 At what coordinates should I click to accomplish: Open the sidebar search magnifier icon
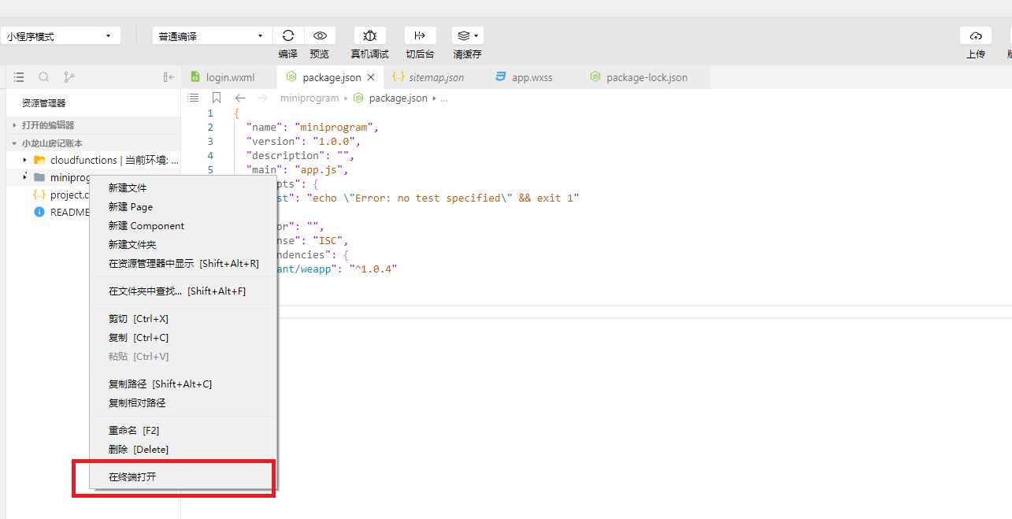(x=44, y=77)
